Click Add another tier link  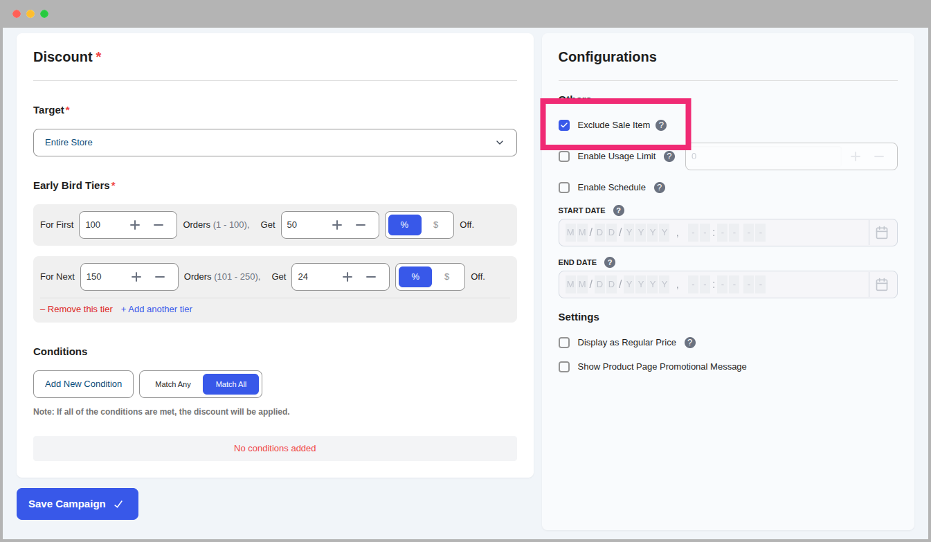tap(156, 309)
